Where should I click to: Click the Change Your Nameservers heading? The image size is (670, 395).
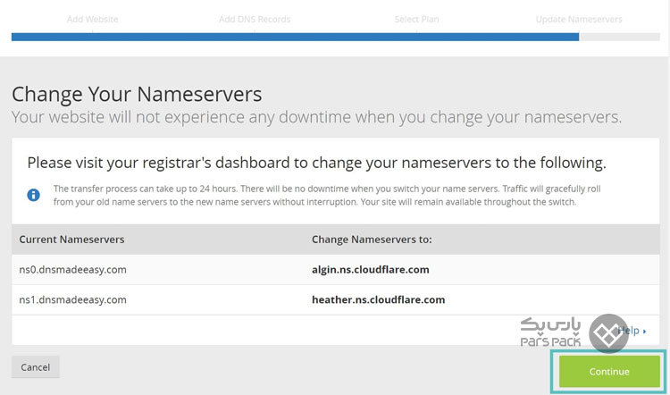137,94
